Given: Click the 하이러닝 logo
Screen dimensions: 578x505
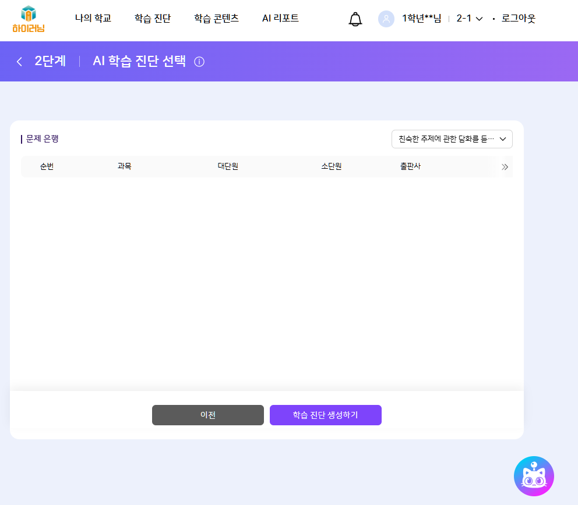Looking at the screenshot, I should [28, 19].
